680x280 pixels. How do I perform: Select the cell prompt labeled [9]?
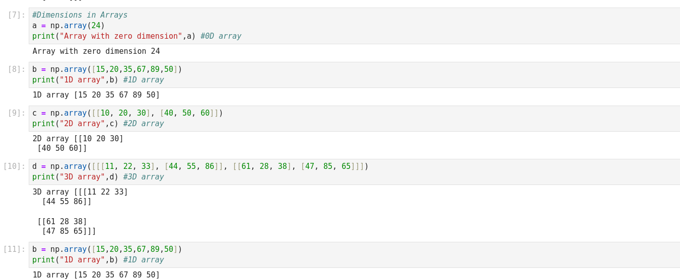[x=16, y=113]
